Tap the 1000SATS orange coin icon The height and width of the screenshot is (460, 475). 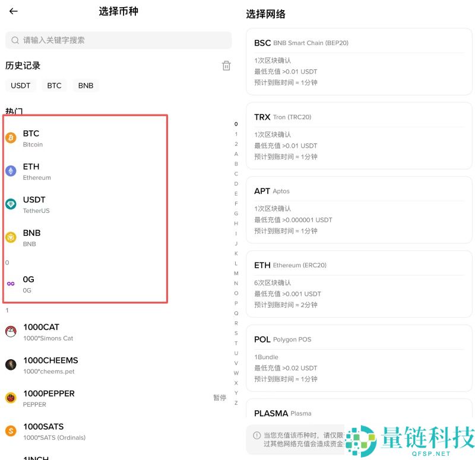[x=11, y=431]
